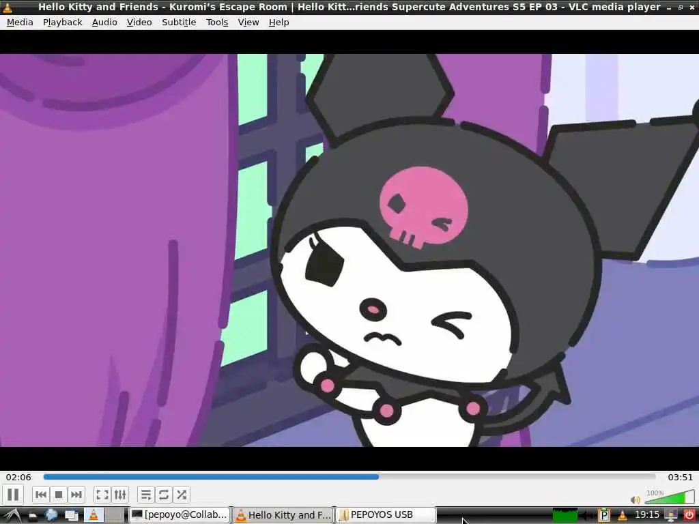
Task: Switch to Hello Kitty VLC taskbar button
Action: click(283, 515)
